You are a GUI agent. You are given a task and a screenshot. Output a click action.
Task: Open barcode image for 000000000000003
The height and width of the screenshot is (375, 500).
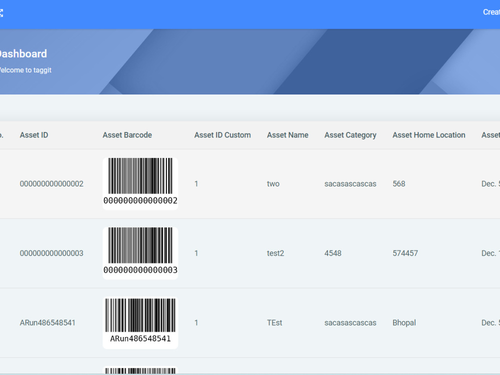click(x=140, y=253)
